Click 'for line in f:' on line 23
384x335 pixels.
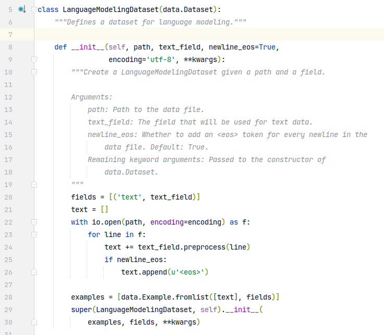pos(116,234)
